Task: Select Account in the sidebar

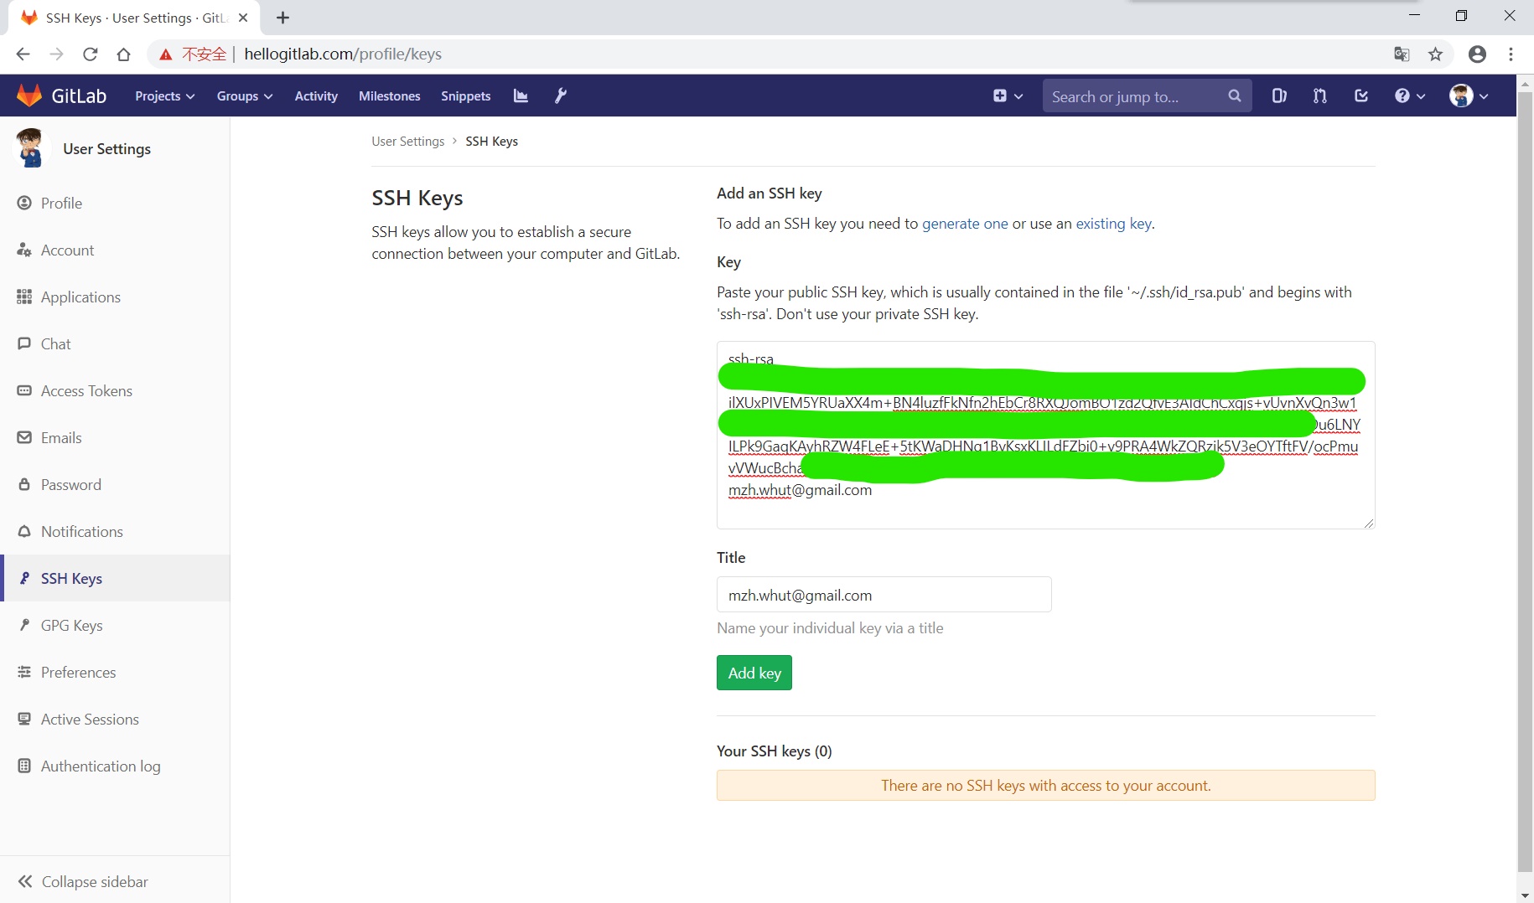Action: click(115, 250)
